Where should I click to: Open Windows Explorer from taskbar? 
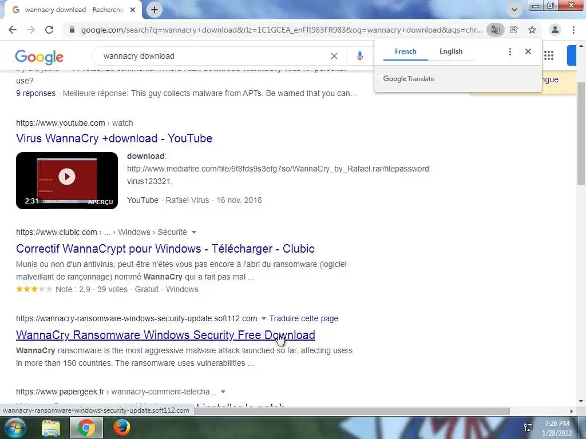tap(51, 428)
